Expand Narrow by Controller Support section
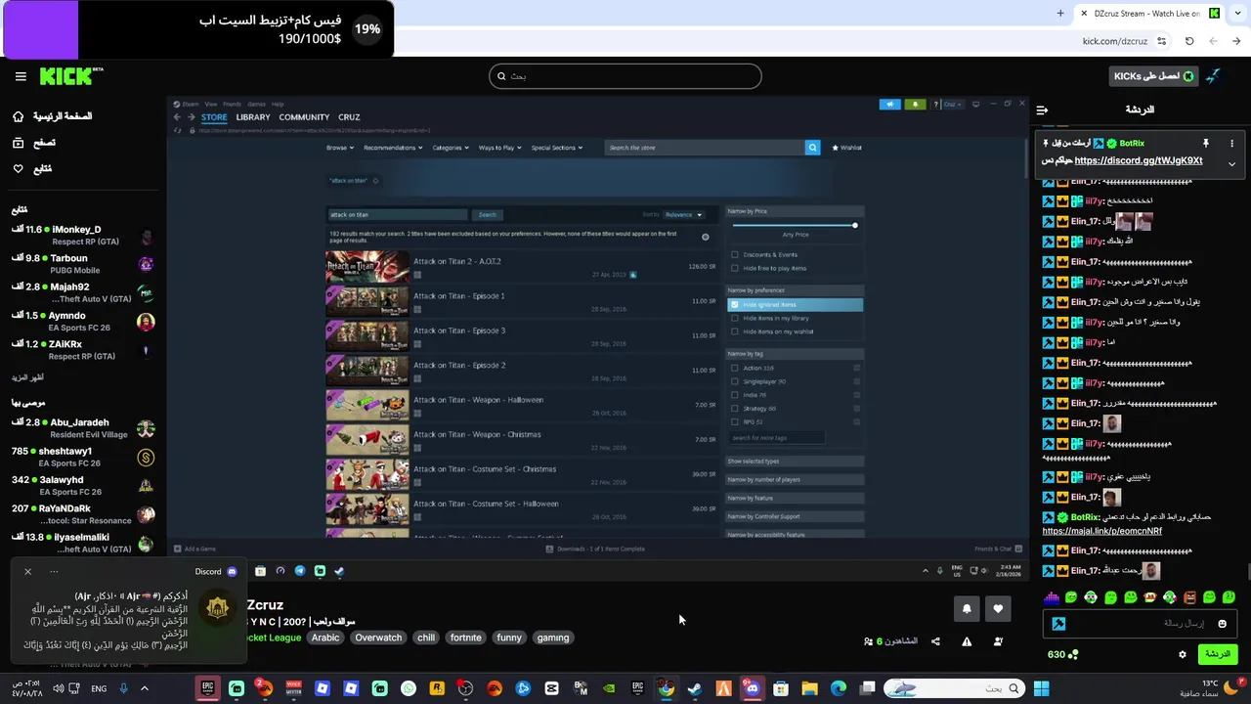Screen dimensions: 1251x704 (795, 516)
